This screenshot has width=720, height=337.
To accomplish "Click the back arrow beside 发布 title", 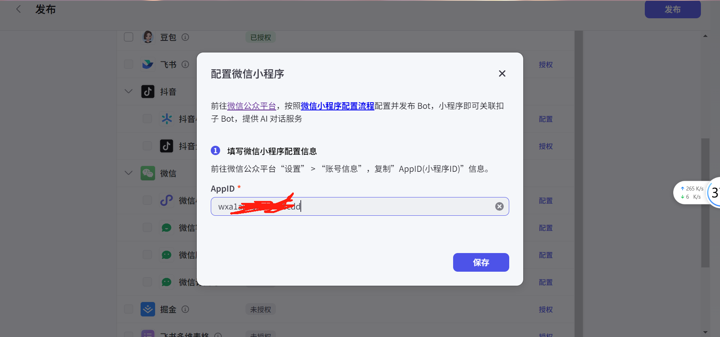I will [x=18, y=9].
